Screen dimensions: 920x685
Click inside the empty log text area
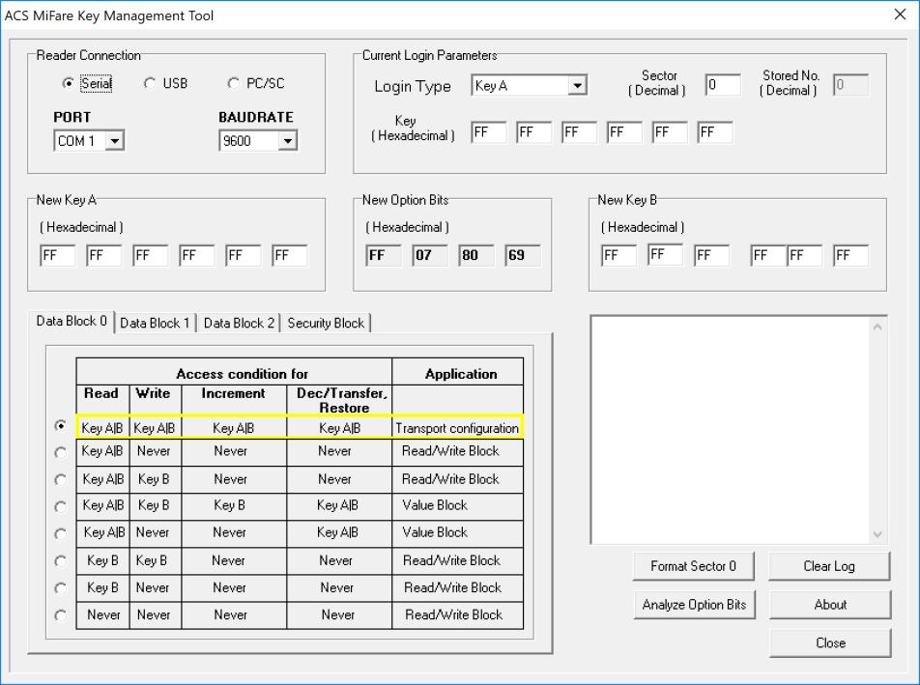(x=731, y=430)
